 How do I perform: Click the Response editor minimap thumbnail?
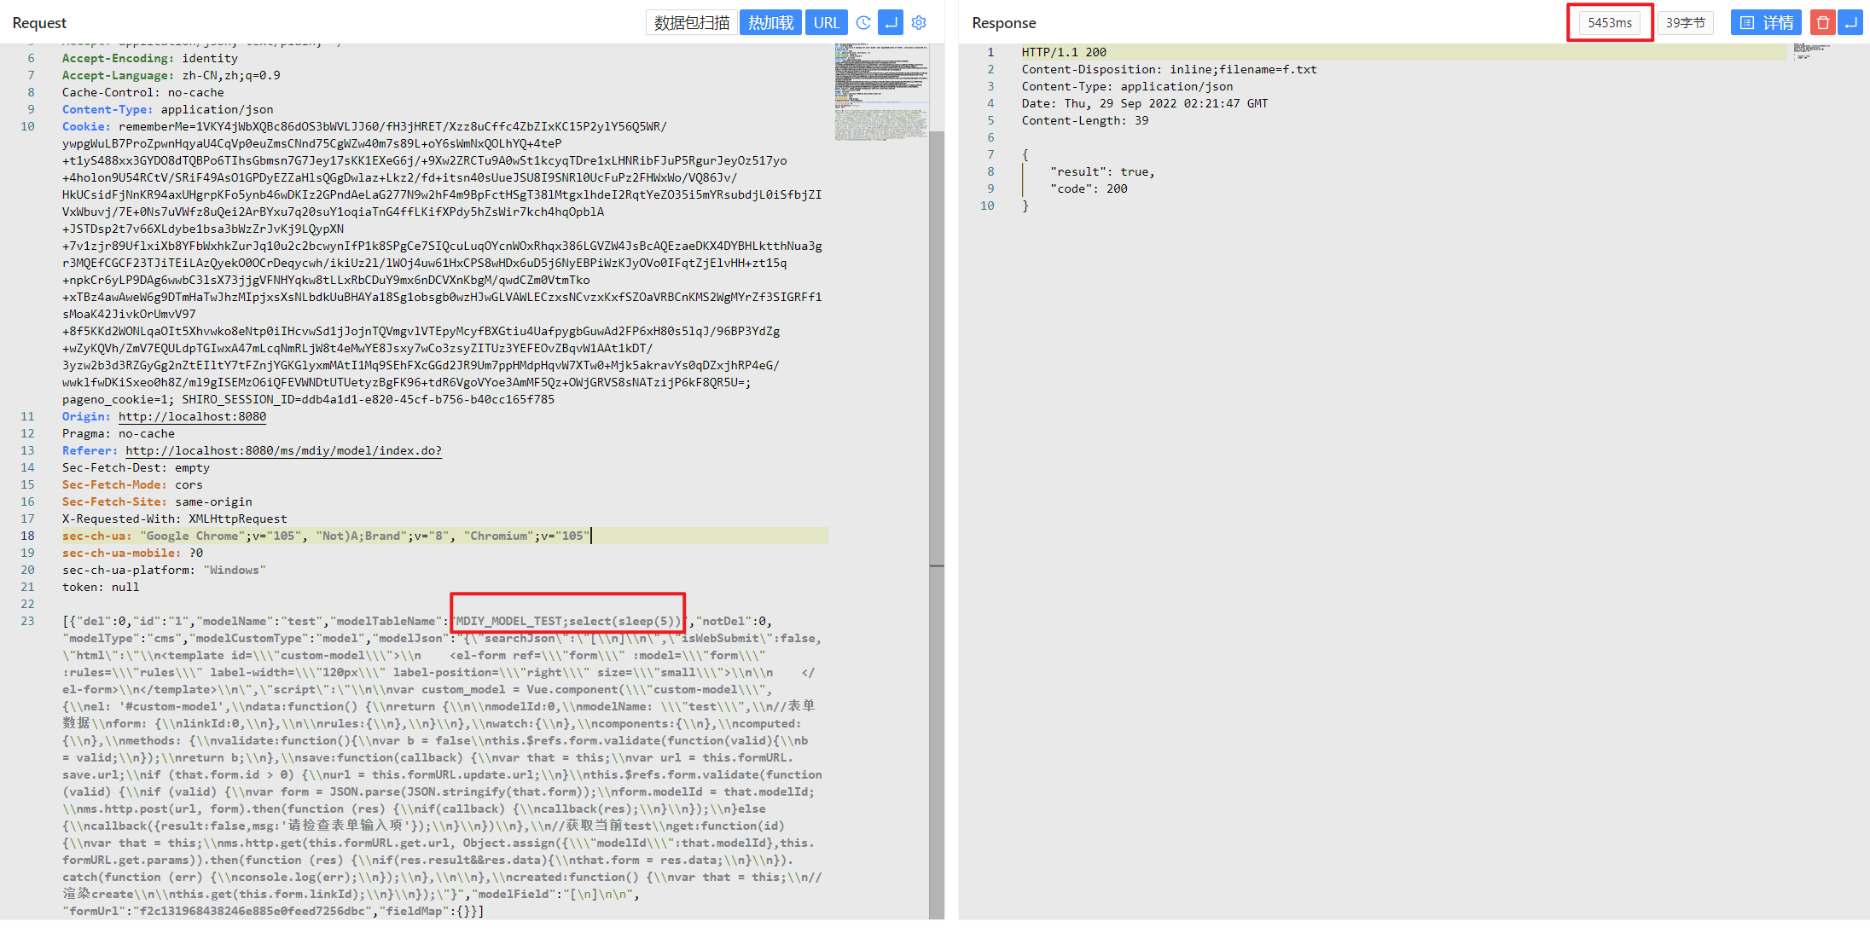(1811, 51)
